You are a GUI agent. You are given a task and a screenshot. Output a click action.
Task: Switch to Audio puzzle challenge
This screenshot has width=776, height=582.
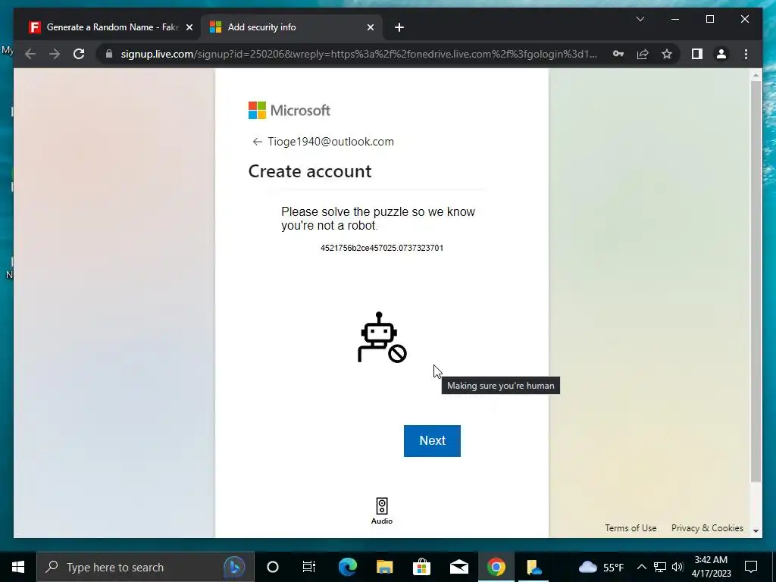382,511
